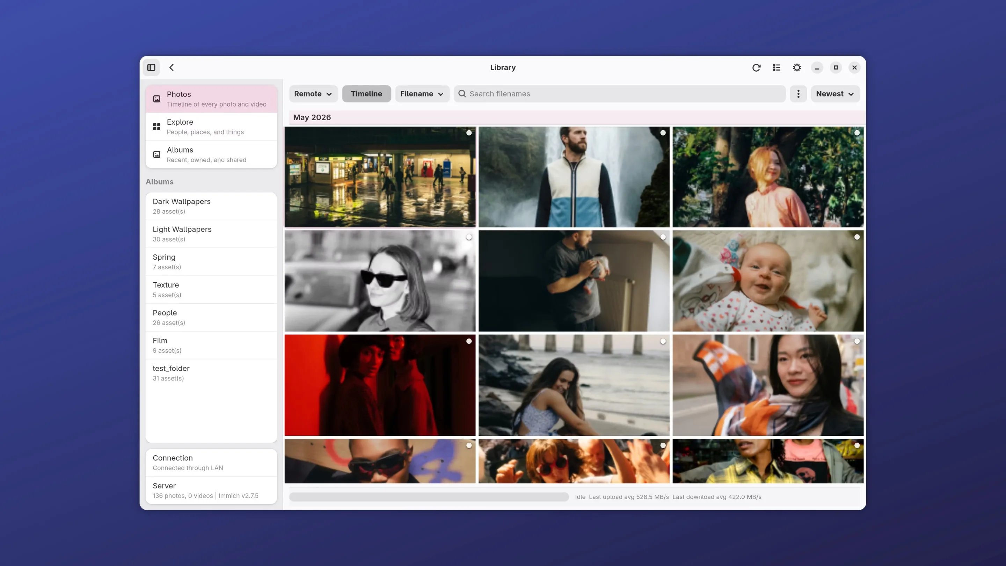Screen dimensions: 1006x566
Task: Click the Albums sidebar icon
Action: click(156, 155)
